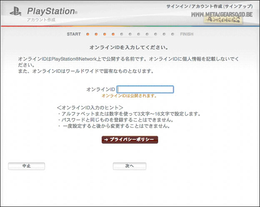
Task: Click the hint '一度設定すると後から変更することはできません'
Action: pyautogui.click(x=114, y=126)
